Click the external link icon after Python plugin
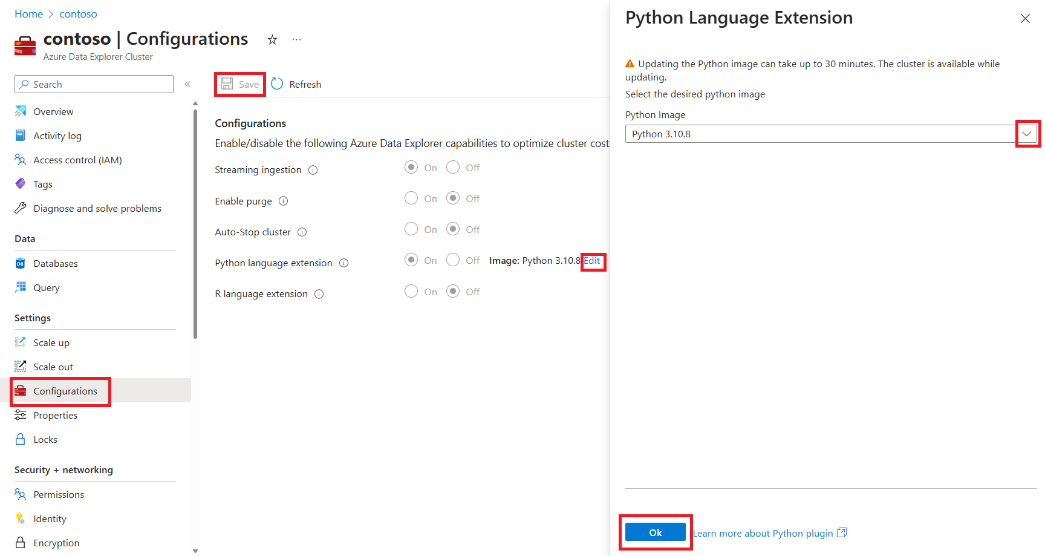 pyautogui.click(x=842, y=532)
